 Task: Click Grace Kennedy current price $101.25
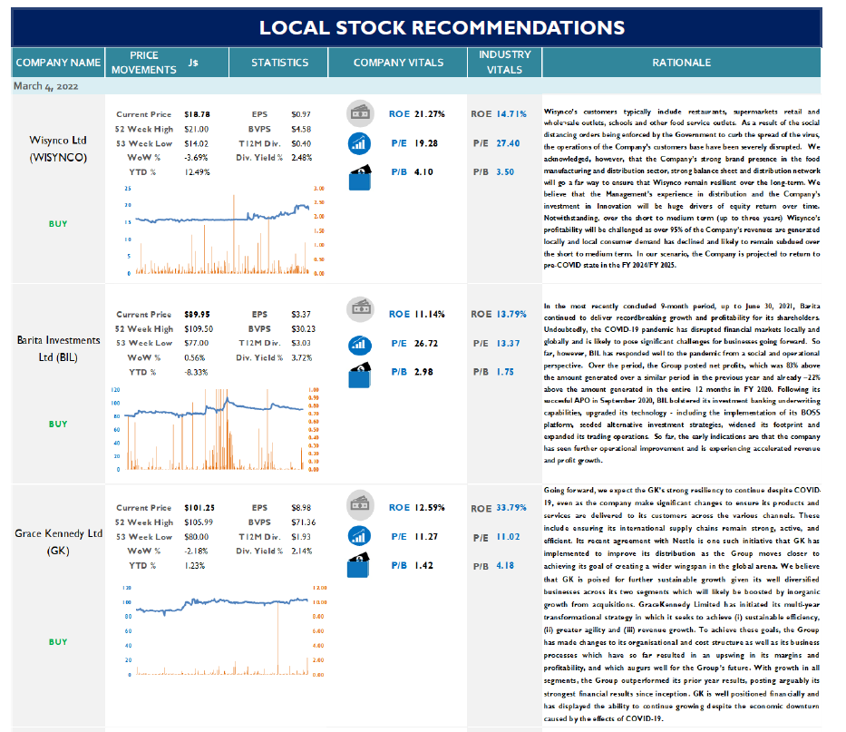tap(199, 508)
